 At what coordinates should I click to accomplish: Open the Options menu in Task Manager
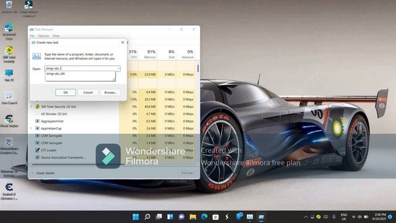tap(43, 36)
